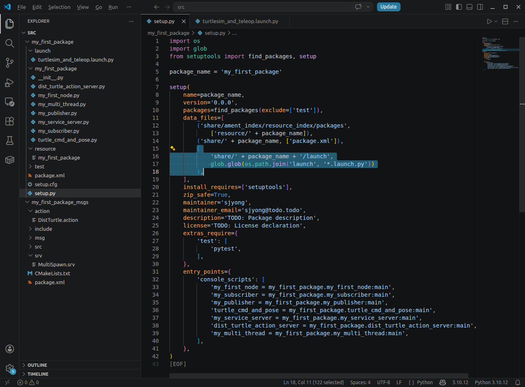This screenshot has height=387, width=525.
Task: Open the Explorer view in activity bar
Action: [x=10, y=24]
